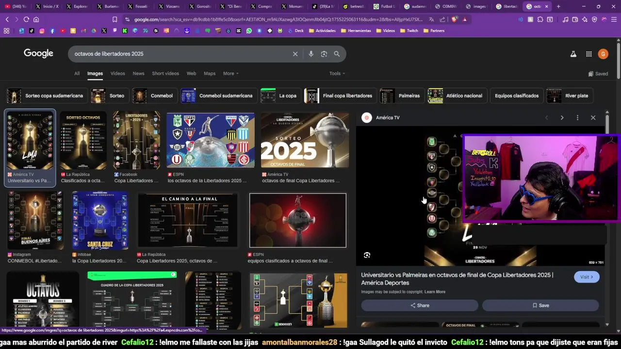Click in the Google search text field
621x349 pixels.
coord(180,54)
